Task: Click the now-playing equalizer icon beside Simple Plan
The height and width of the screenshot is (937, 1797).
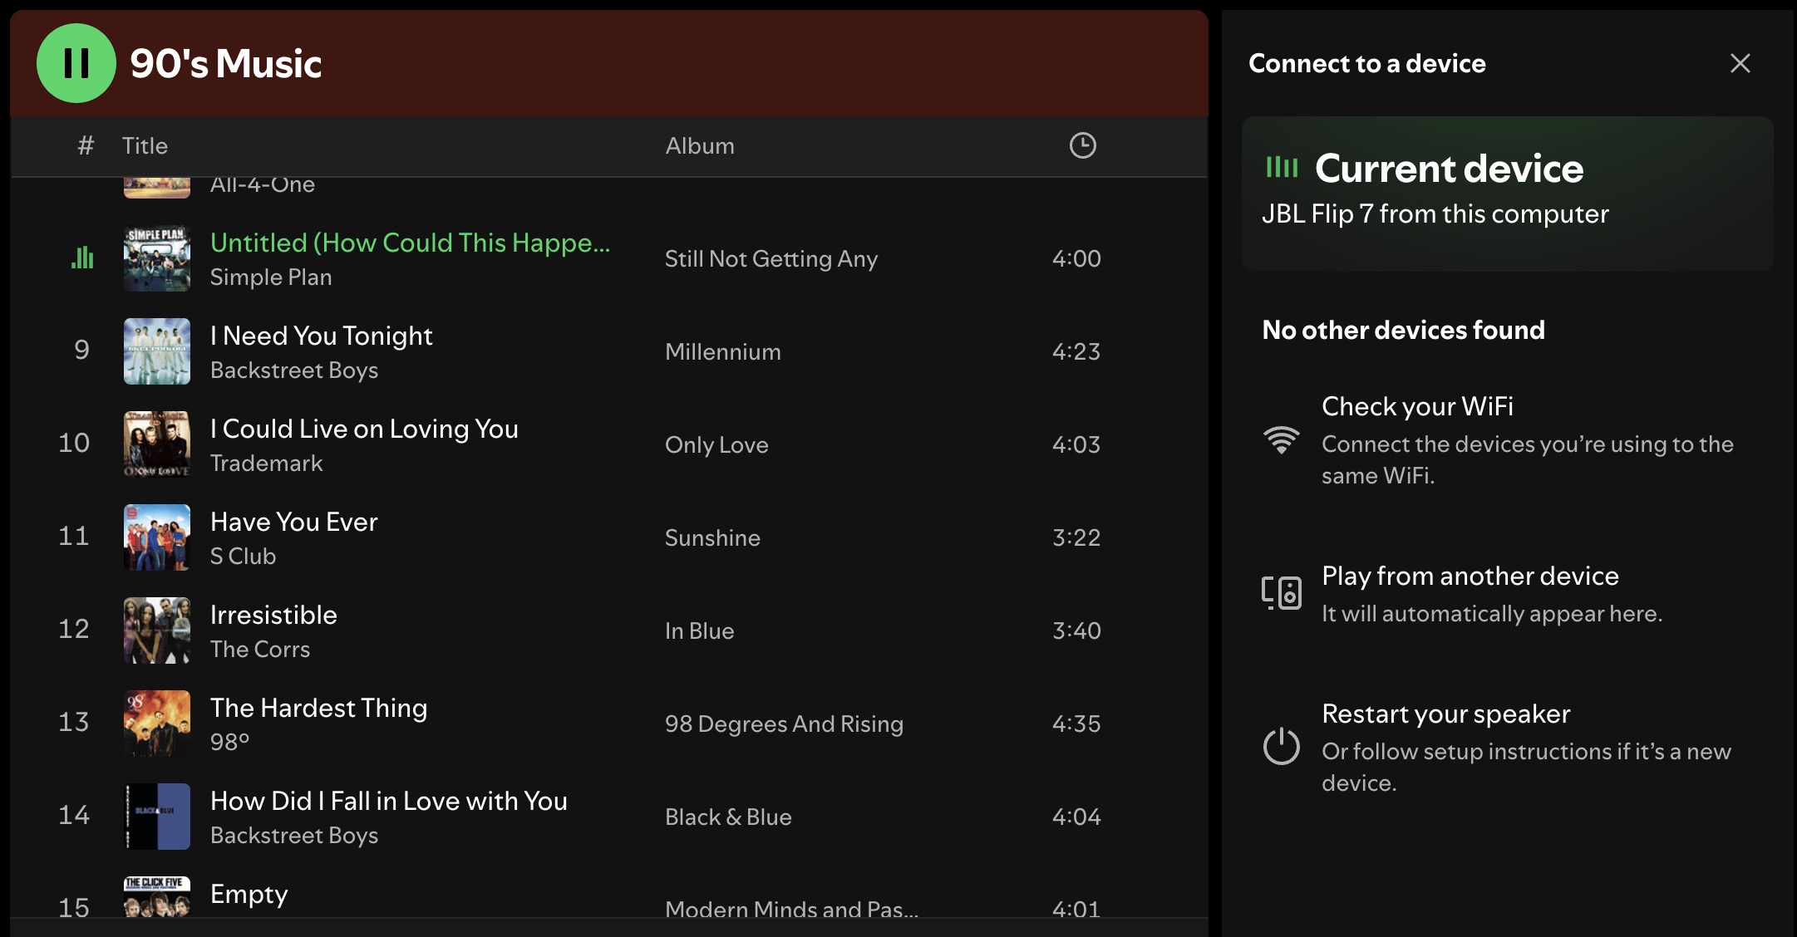Action: [x=82, y=258]
